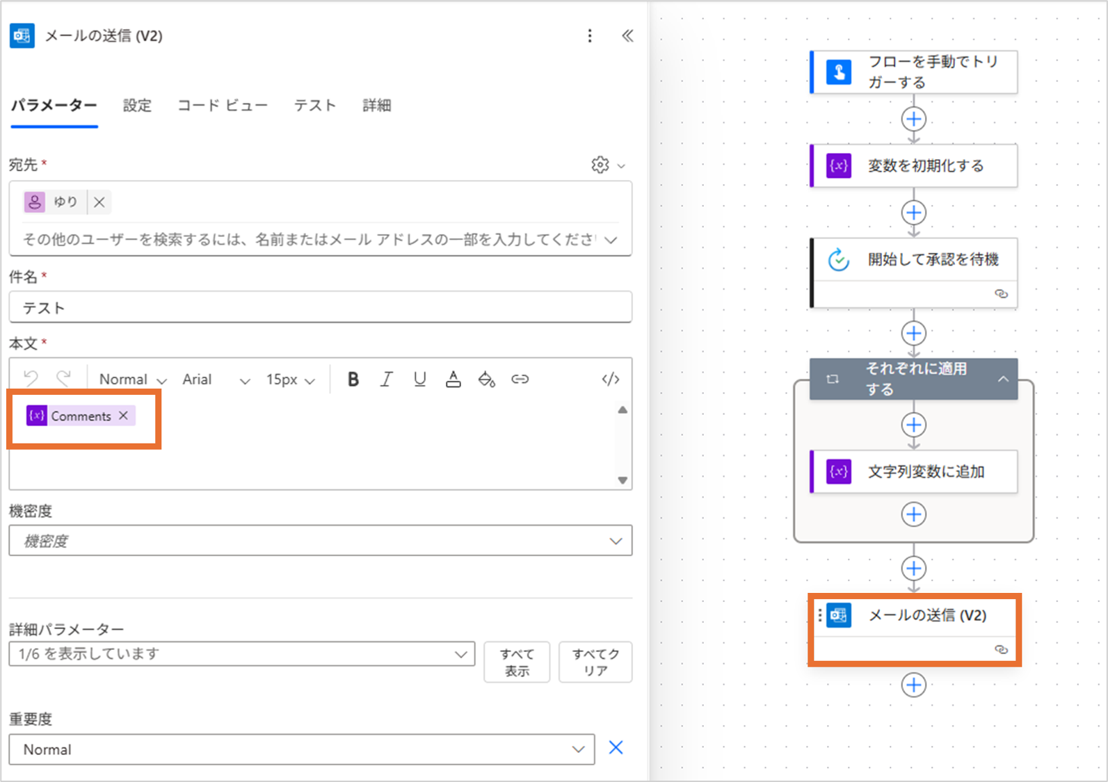
Task: Open the three-dot more options menu
Action: [x=590, y=35]
